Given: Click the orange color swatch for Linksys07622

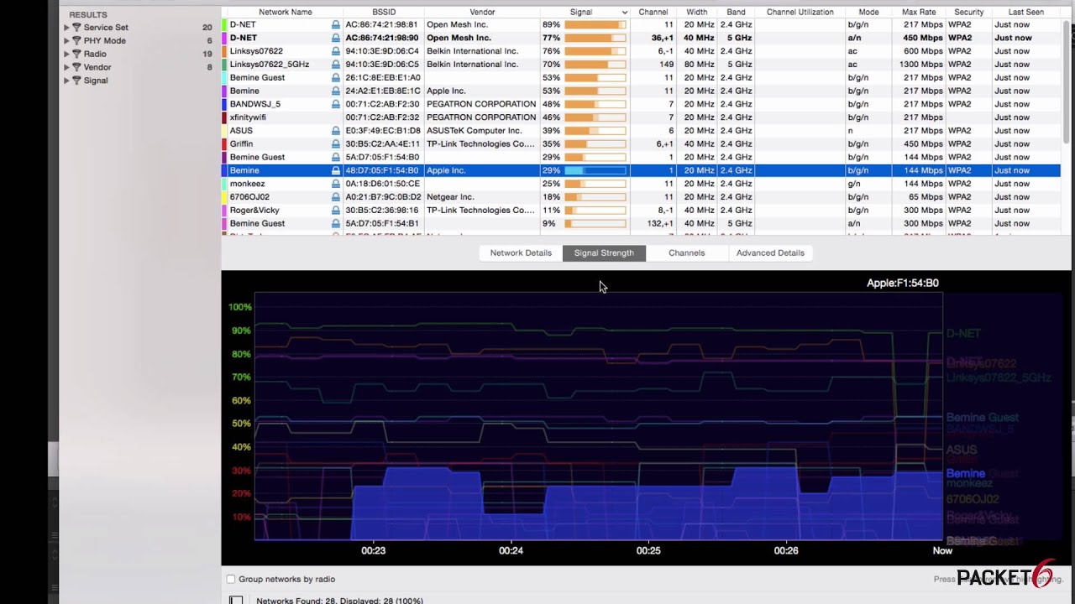Looking at the screenshot, I should click(224, 51).
